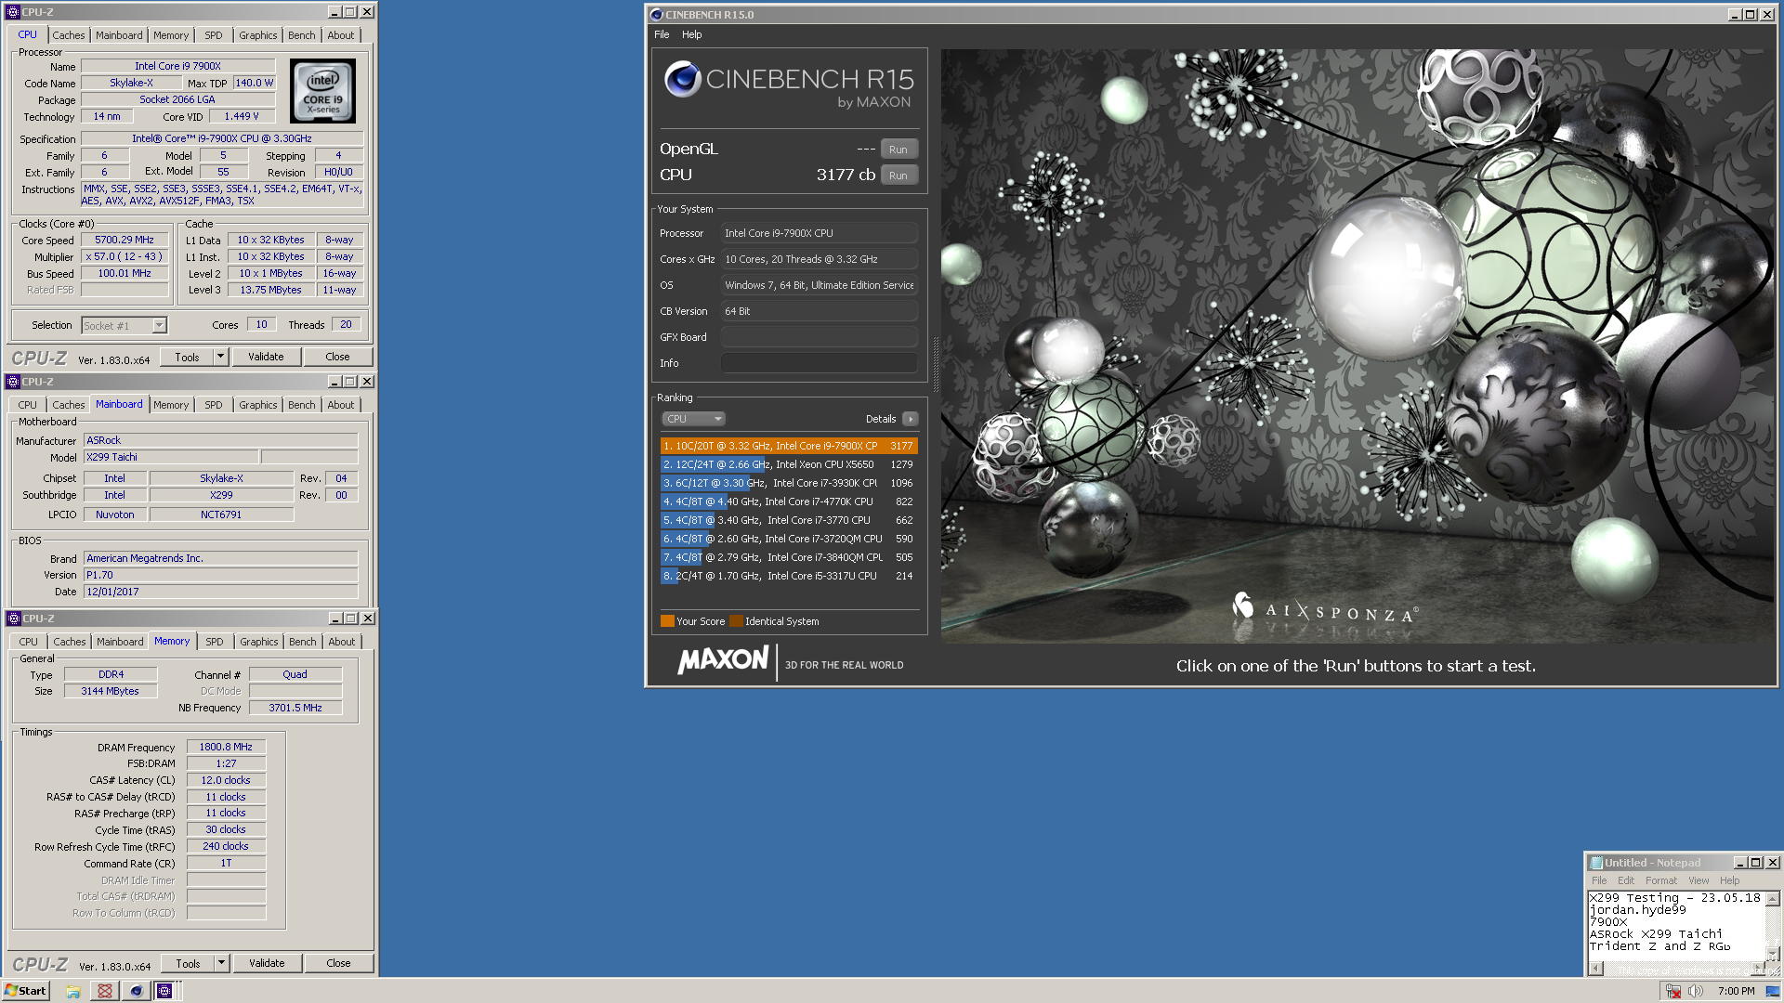Click the CPU-Z icon in the top window's title bar

(x=13, y=12)
